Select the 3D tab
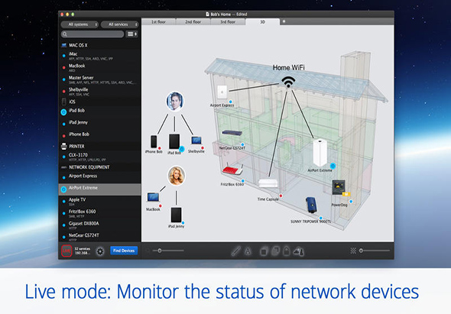The image size is (451, 314). pos(263,22)
